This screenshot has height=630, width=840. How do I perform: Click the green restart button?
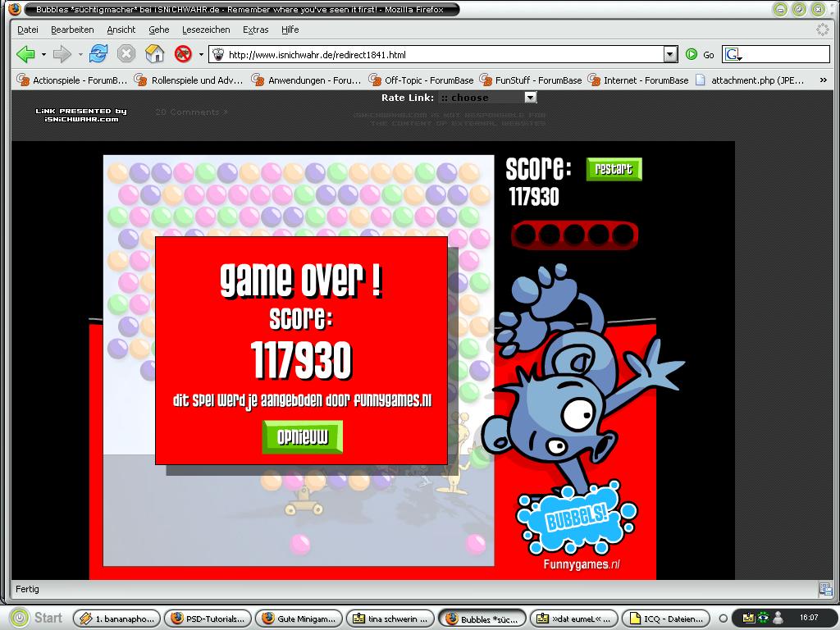(x=614, y=169)
